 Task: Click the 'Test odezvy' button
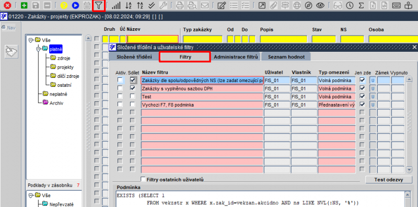[x=388, y=179]
